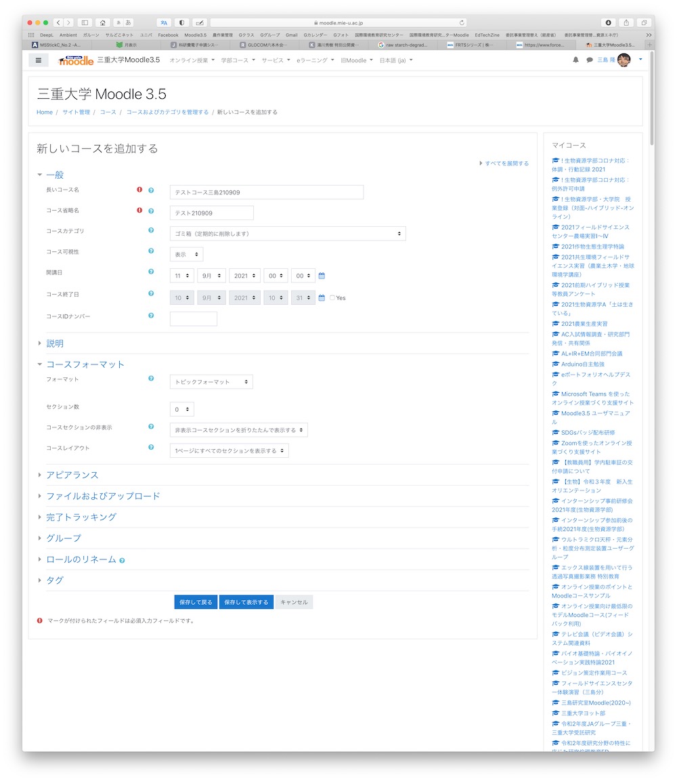The image size is (677, 781).
Task: Open the 日本語 (ja) language menu
Action: click(x=395, y=60)
